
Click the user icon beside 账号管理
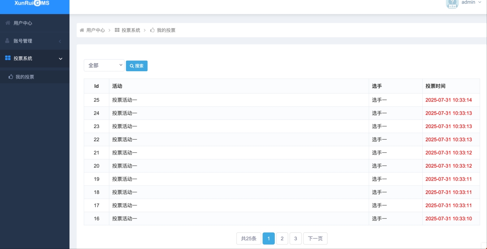tap(8, 40)
